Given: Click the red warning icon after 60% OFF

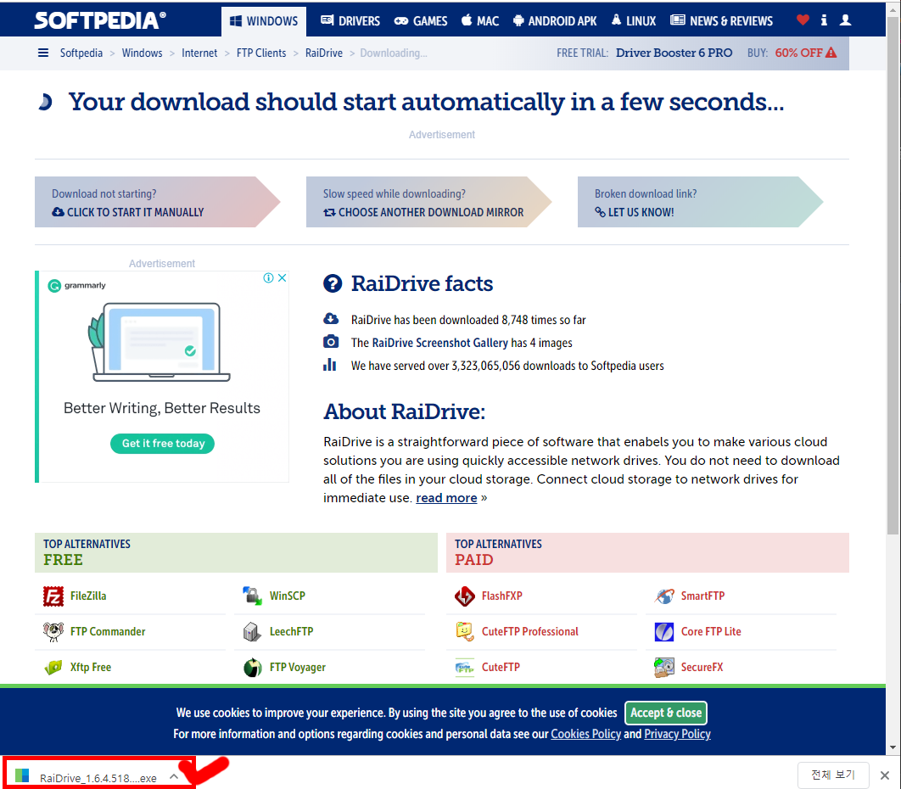Looking at the screenshot, I should point(831,53).
